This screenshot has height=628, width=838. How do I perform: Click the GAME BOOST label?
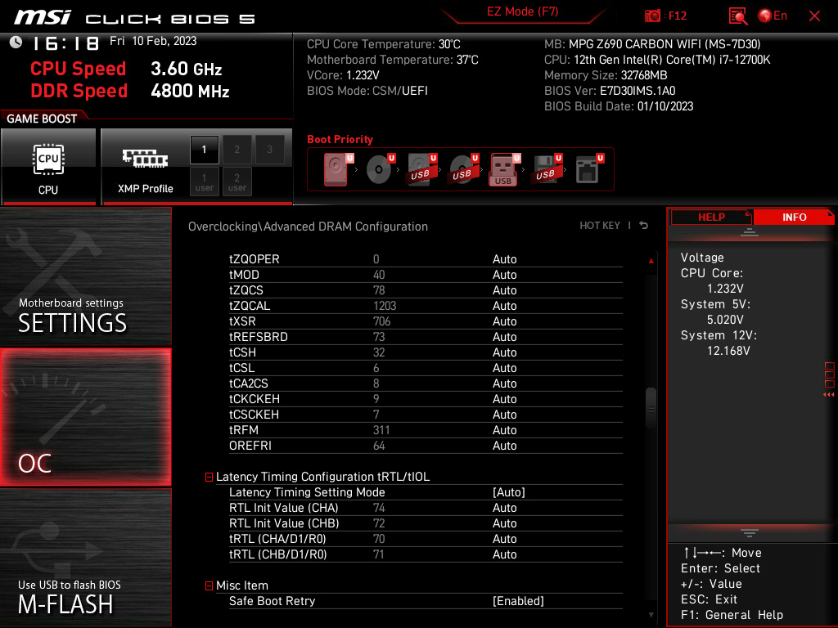tap(42, 119)
